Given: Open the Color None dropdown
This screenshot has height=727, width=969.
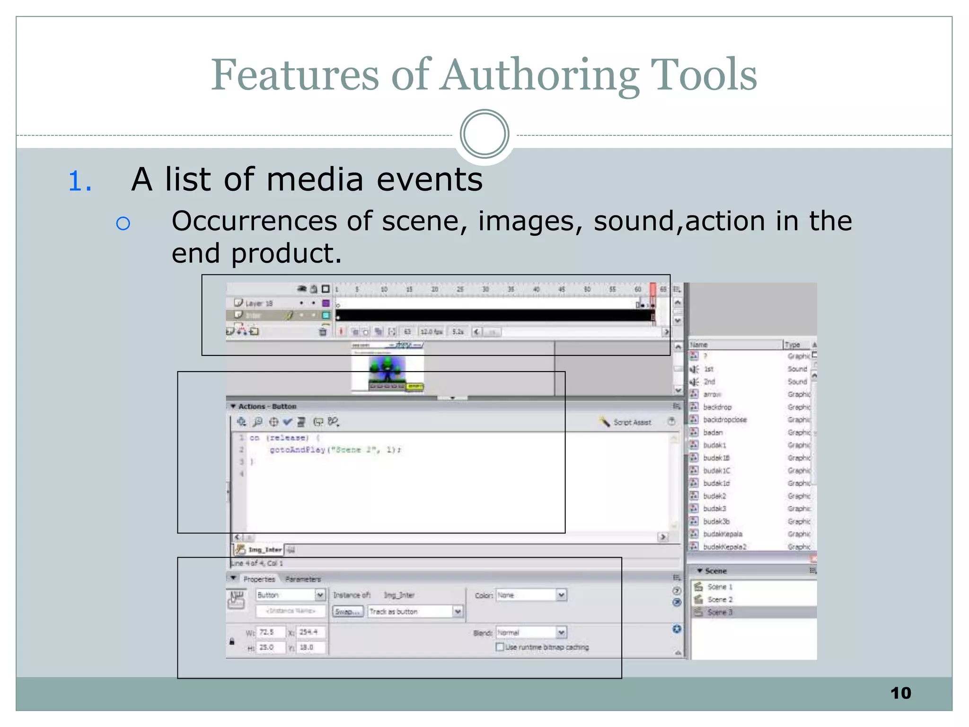Looking at the screenshot, I should pos(531,595).
